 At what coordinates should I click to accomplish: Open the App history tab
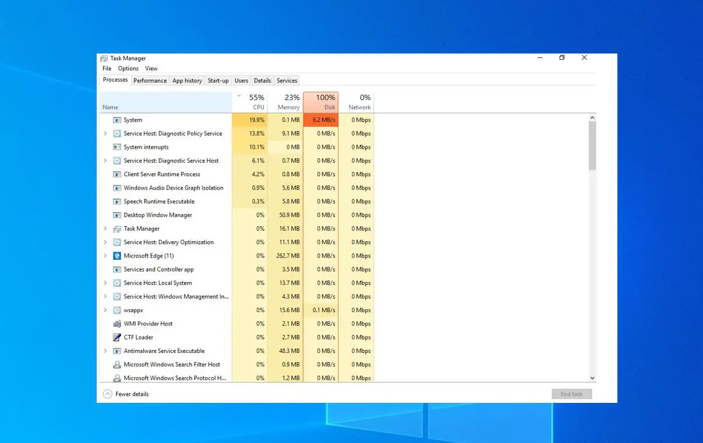coord(187,80)
